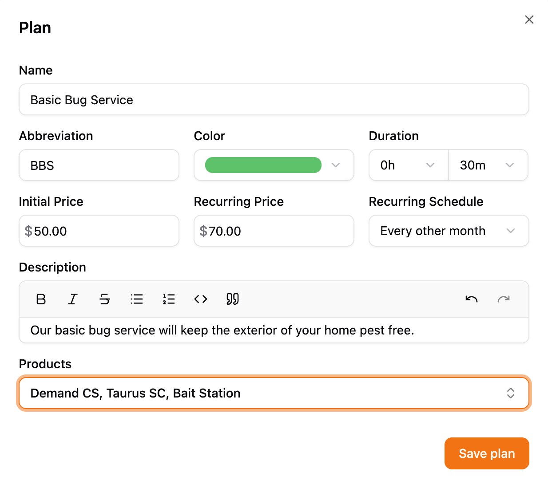Apply strikethrough formatting to description text
Image resolution: width=548 pixels, height=488 pixels.
tap(105, 299)
